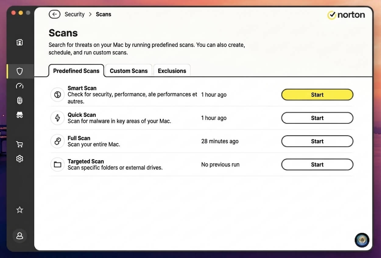Open the fingerprint Identity sidebar icon

19,100
